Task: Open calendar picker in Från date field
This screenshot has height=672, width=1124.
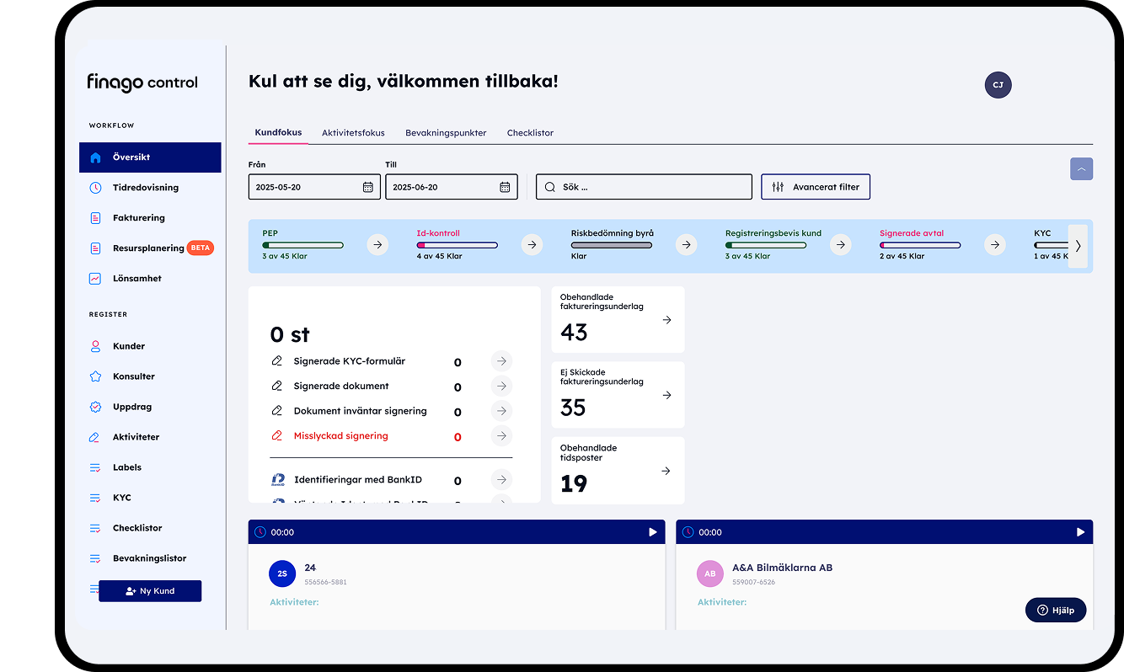Action: pos(367,187)
